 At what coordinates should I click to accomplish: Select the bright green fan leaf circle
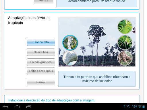125,27
